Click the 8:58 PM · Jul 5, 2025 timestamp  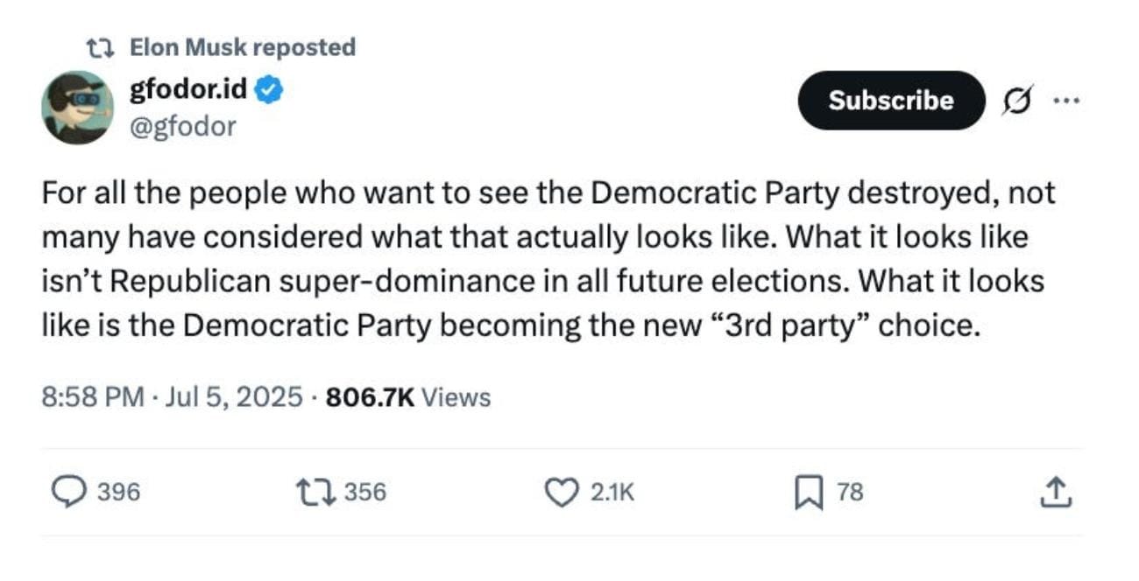click(172, 397)
